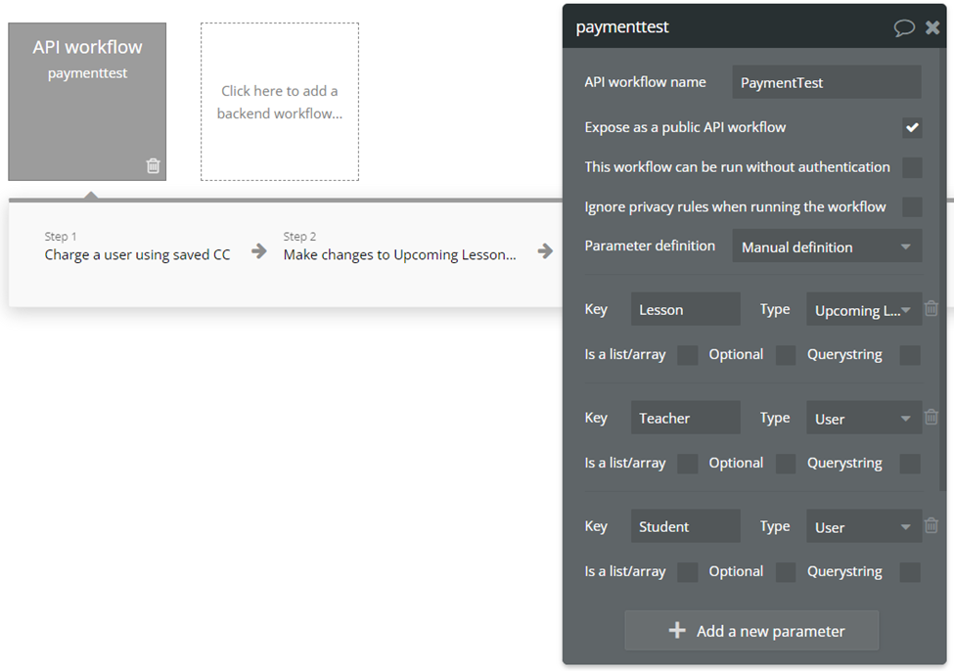Viewport: 954px width, 671px height.
Task: Click here to add a backend workflow
Action: click(280, 102)
